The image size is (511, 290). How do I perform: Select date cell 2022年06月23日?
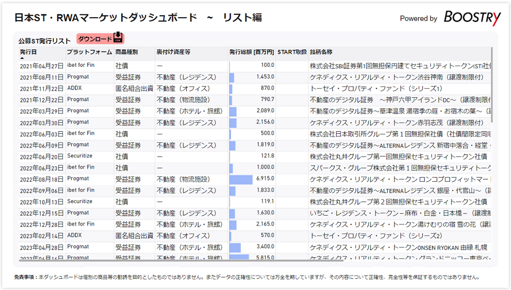pos(42,168)
